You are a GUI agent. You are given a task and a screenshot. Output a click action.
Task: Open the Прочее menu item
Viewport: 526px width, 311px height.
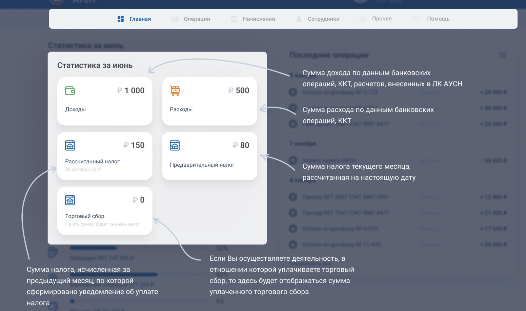(x=376, y=19)
